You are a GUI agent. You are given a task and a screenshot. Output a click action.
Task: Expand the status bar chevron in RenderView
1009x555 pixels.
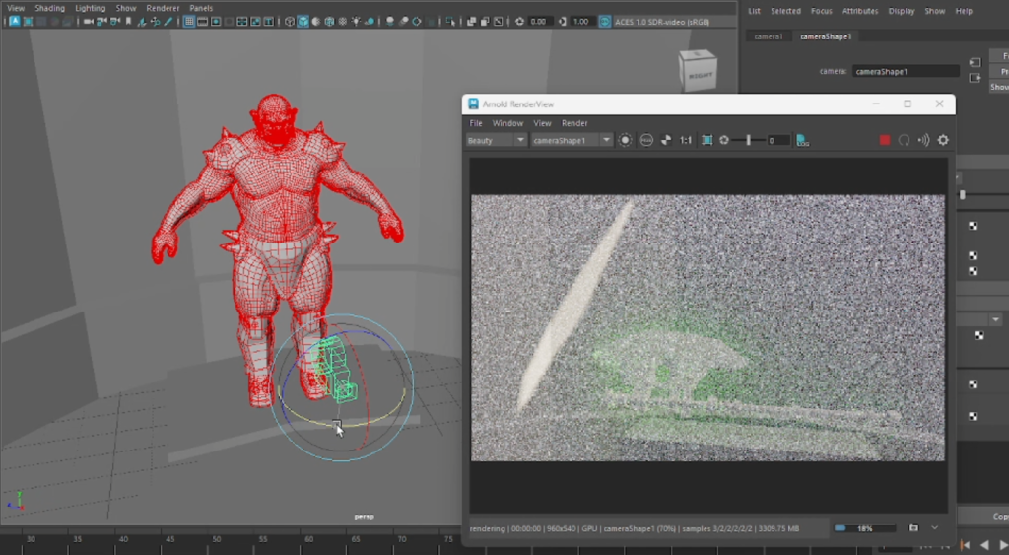[935, 528]
